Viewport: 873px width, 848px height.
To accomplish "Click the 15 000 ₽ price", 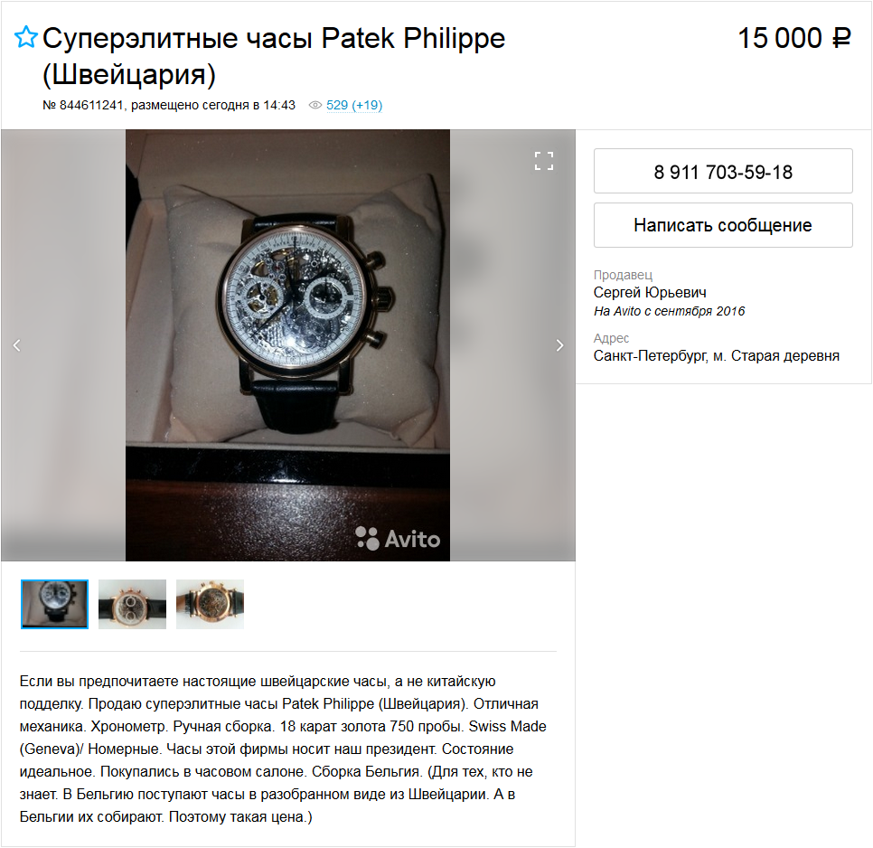I will (794, 38).
